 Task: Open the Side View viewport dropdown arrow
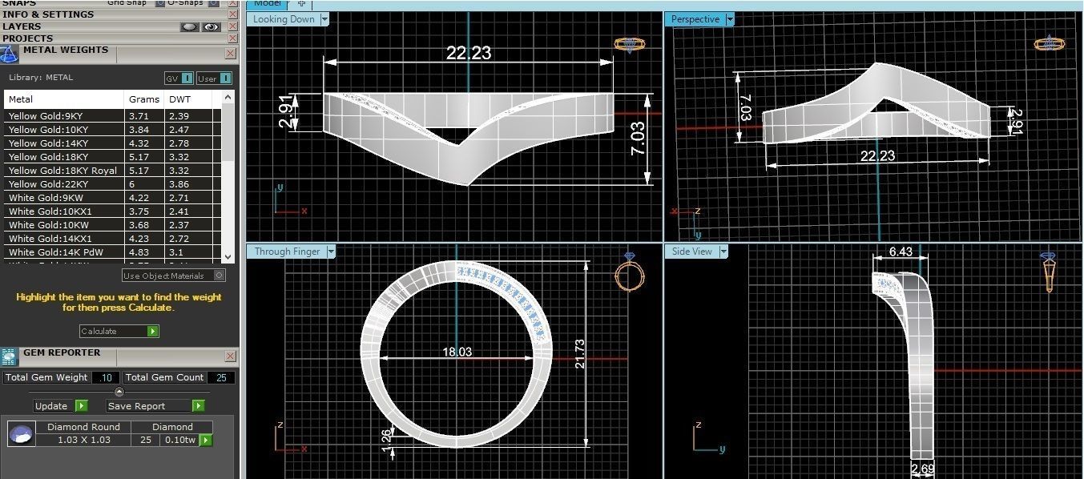click(x=723, y=252)
